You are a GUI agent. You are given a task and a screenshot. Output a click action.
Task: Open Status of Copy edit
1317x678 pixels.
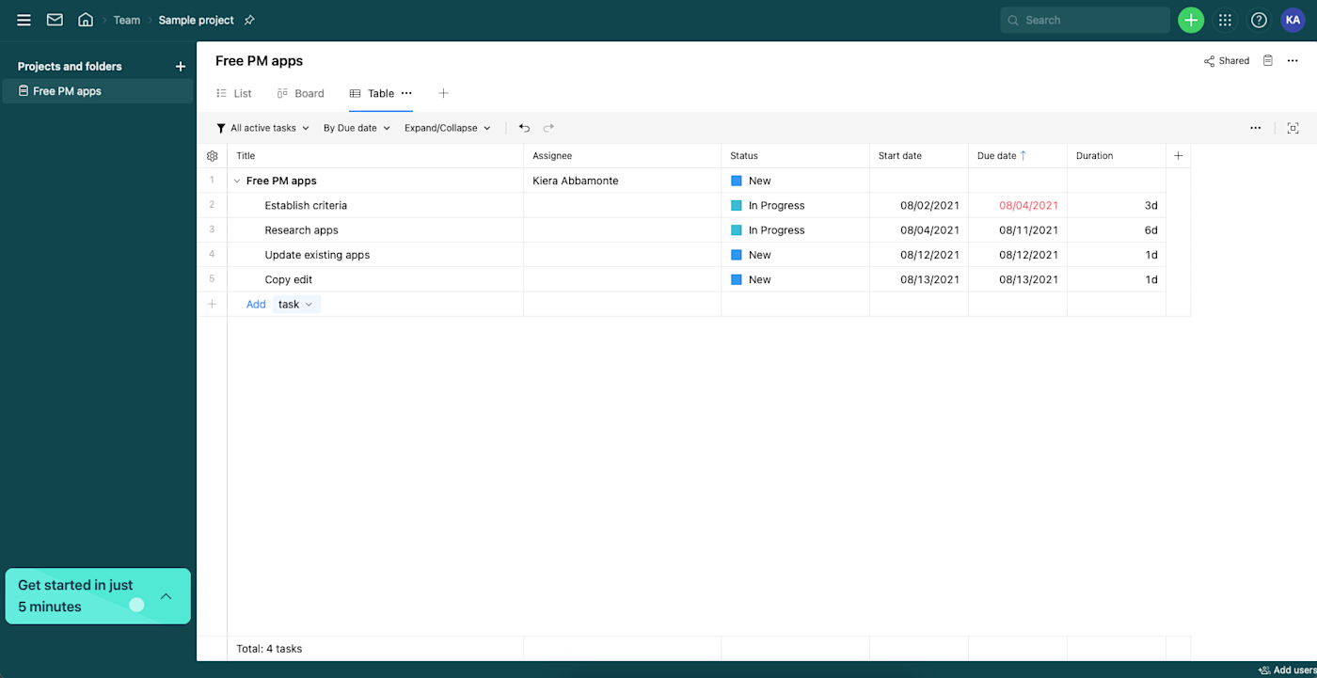pos(795,279)
